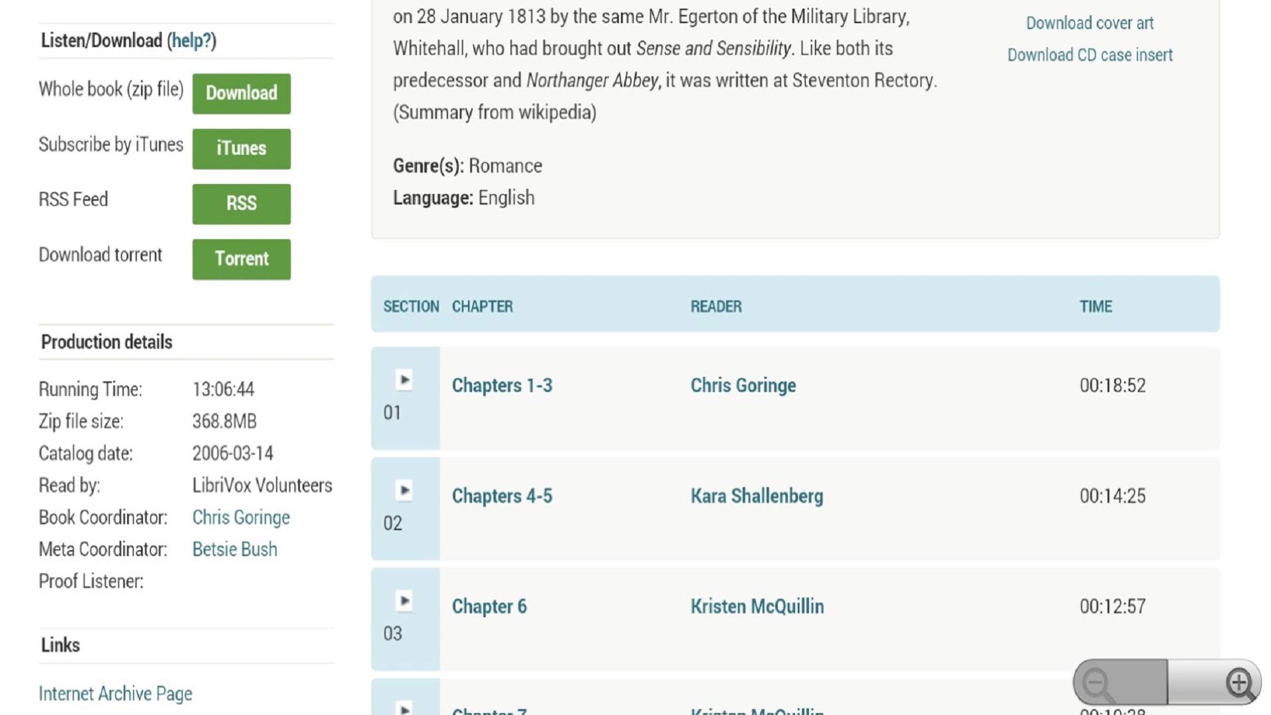Open the Chapters 4-5 chapter link

click(x=502, y=496)
